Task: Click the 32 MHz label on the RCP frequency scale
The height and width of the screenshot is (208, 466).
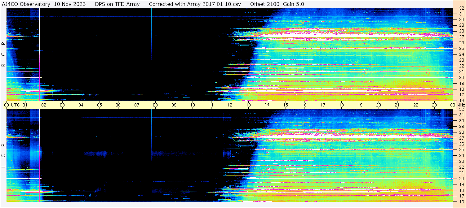Action: (x=461, y=8)
